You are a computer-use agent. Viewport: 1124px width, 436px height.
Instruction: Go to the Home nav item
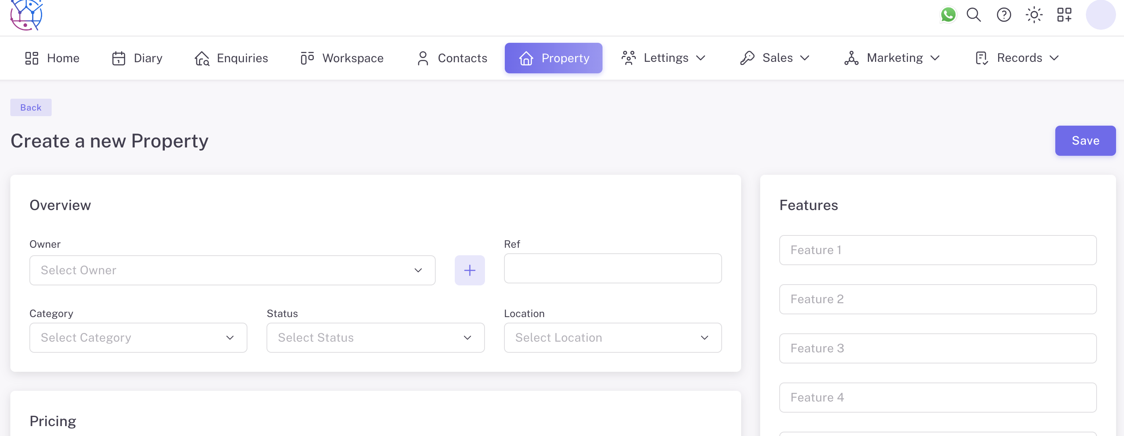[52, 58]
